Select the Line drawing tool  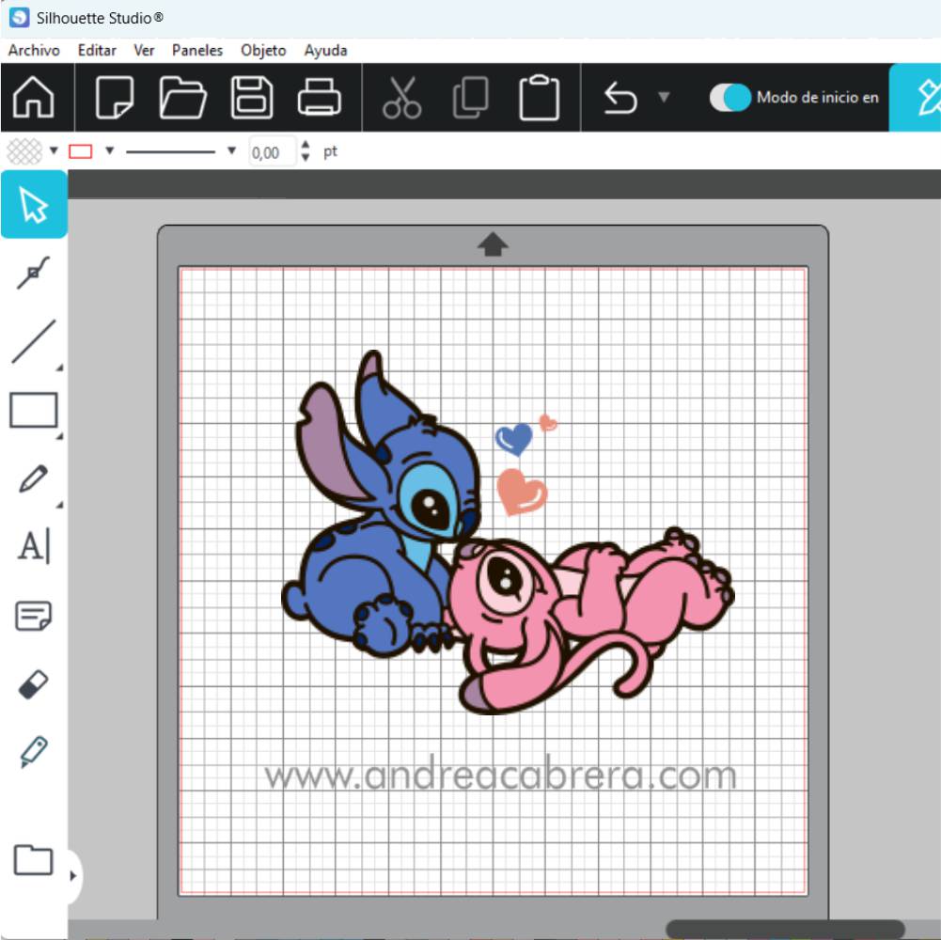click(33, 342)
